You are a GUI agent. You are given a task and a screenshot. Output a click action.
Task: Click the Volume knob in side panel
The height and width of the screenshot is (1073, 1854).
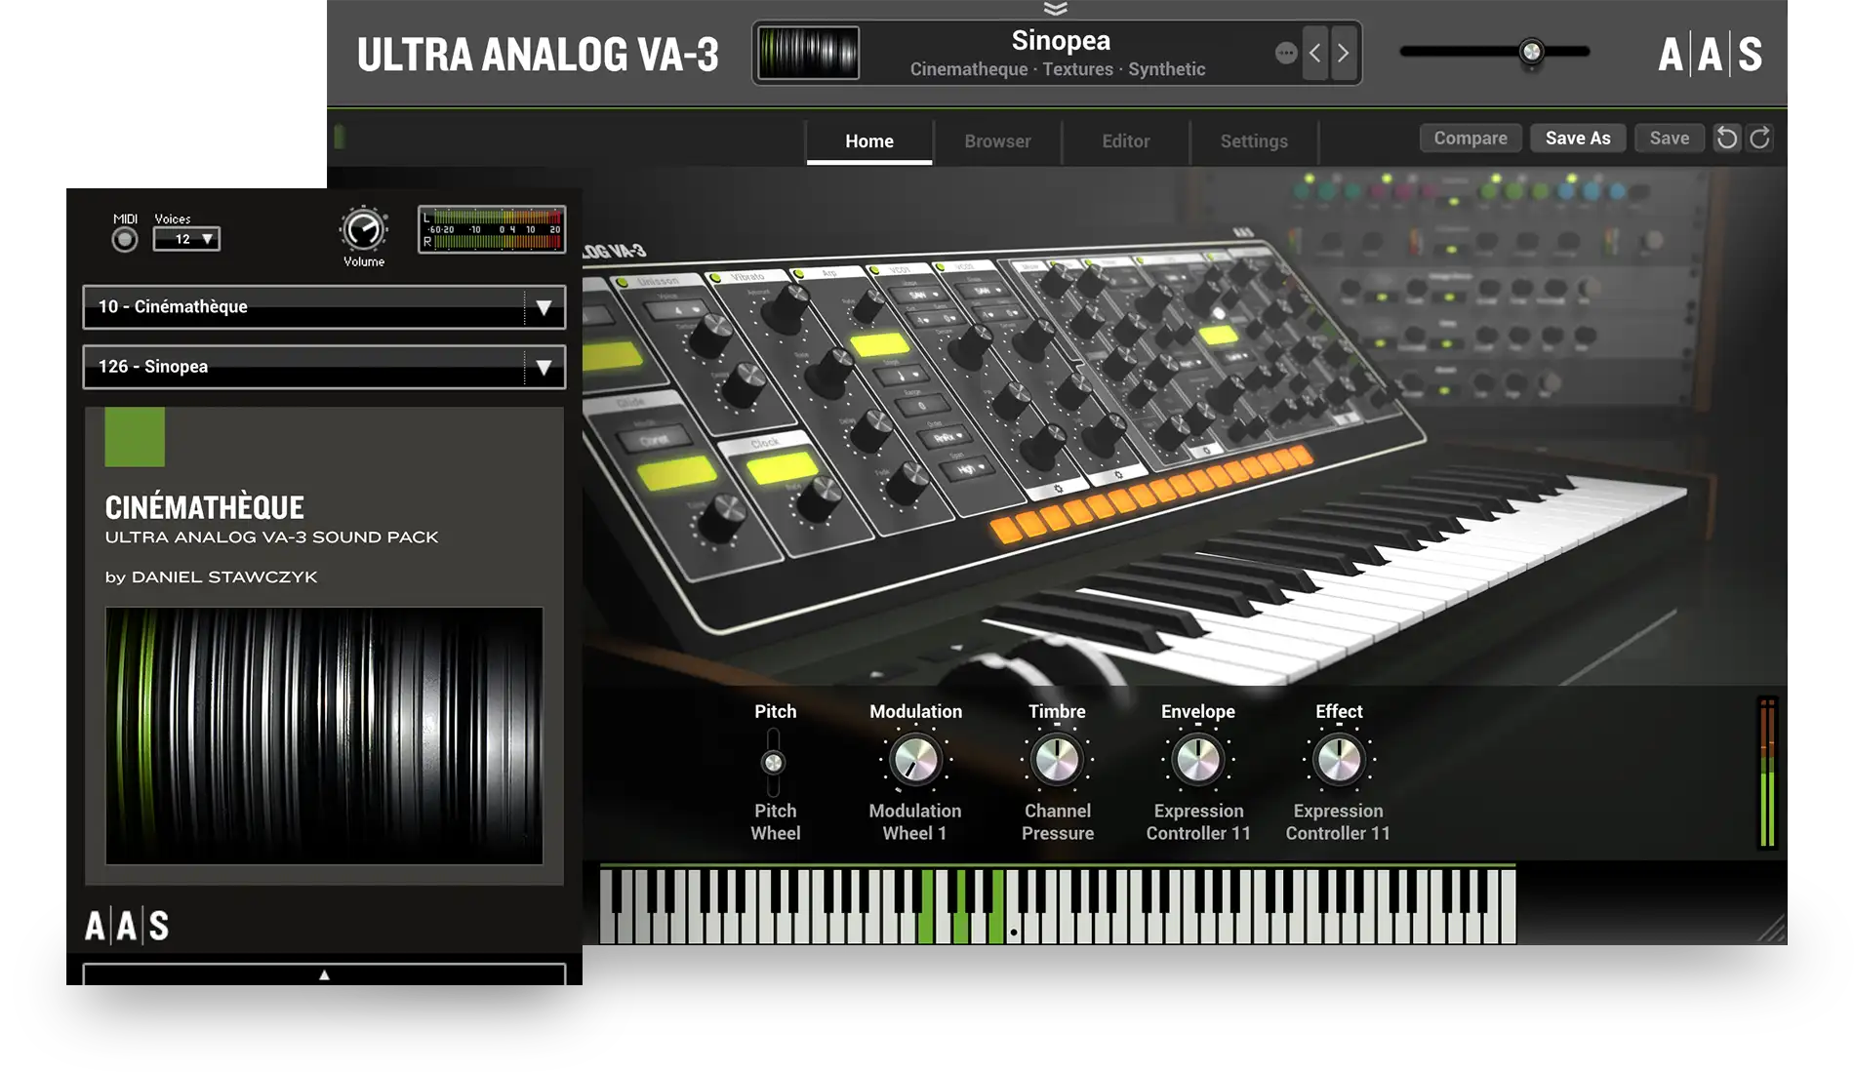(363, 230)
